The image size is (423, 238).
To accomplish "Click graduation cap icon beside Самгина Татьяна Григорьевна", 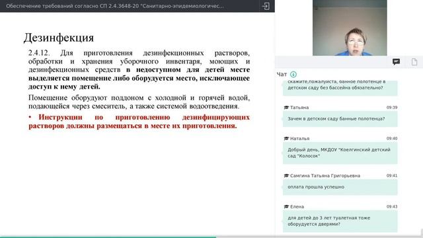I will (286, 176).
